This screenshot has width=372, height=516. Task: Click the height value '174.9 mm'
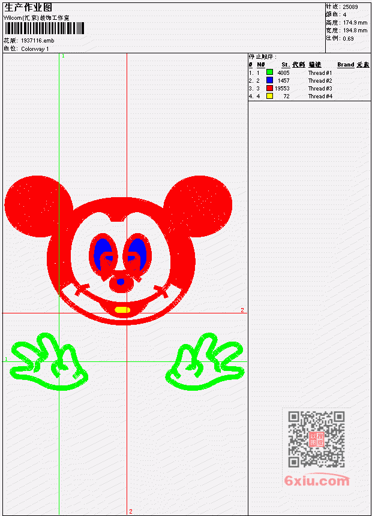coord(355,23)
